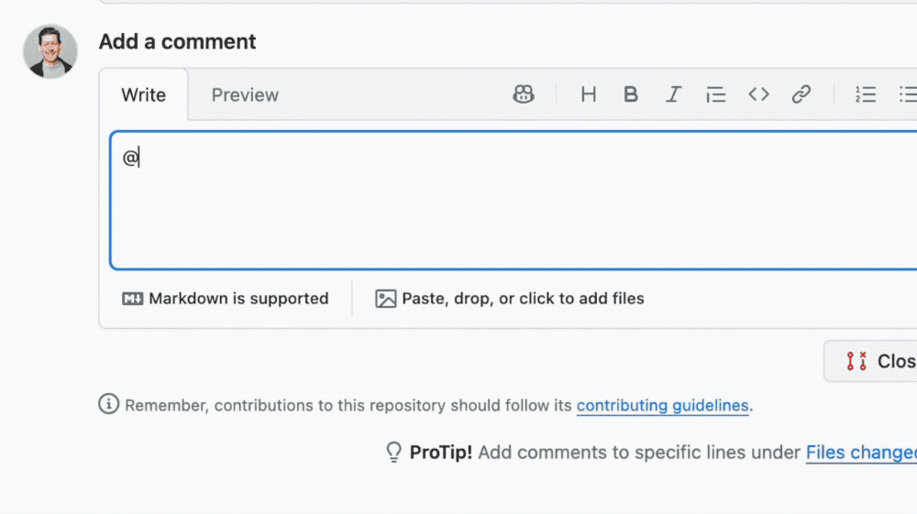Click the image icon for file attachments
Screen dimensions: 917x514
click(x=386, y=299)
